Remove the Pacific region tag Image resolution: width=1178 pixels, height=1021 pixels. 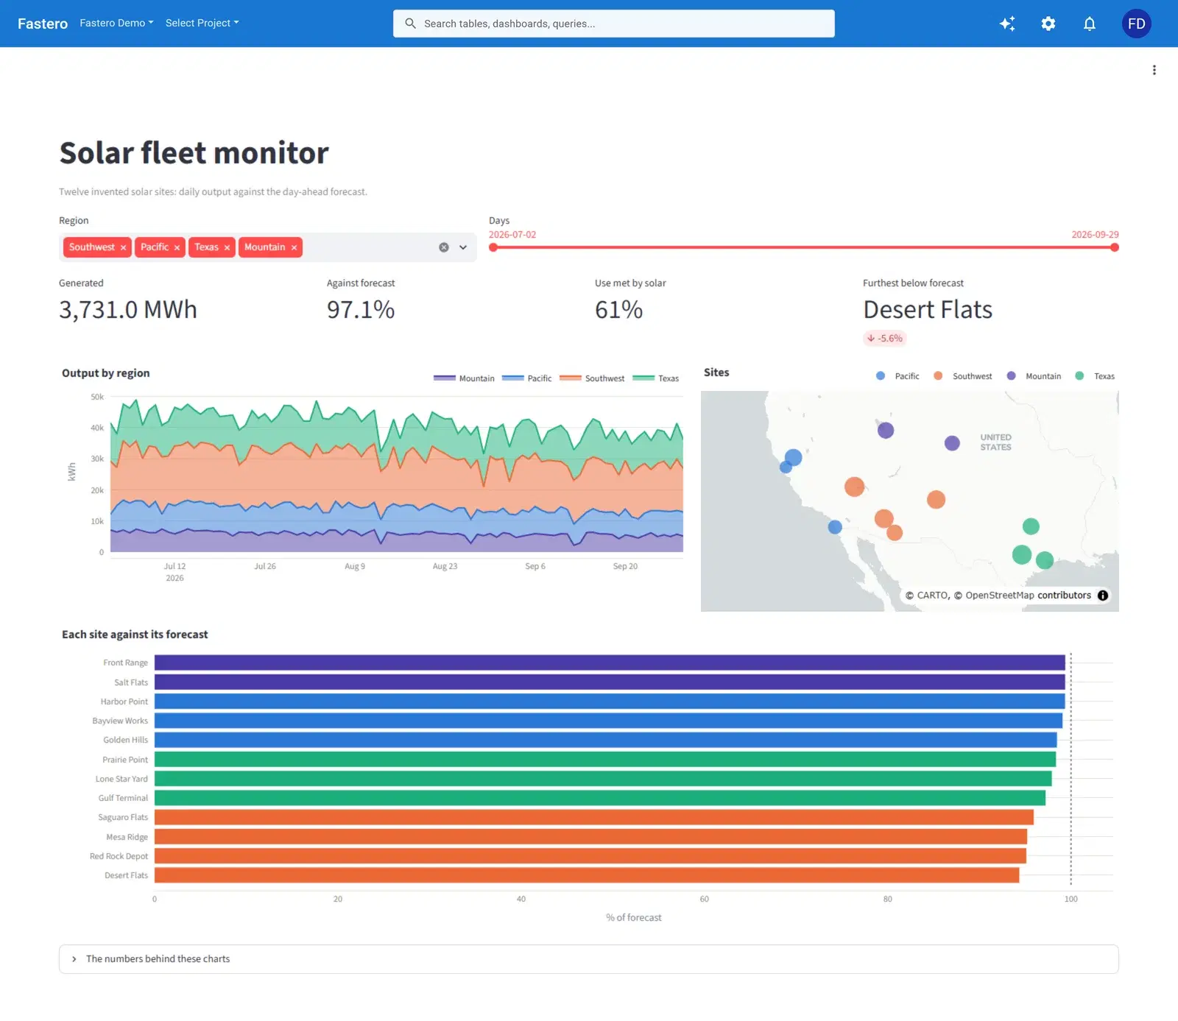(177, 247)
